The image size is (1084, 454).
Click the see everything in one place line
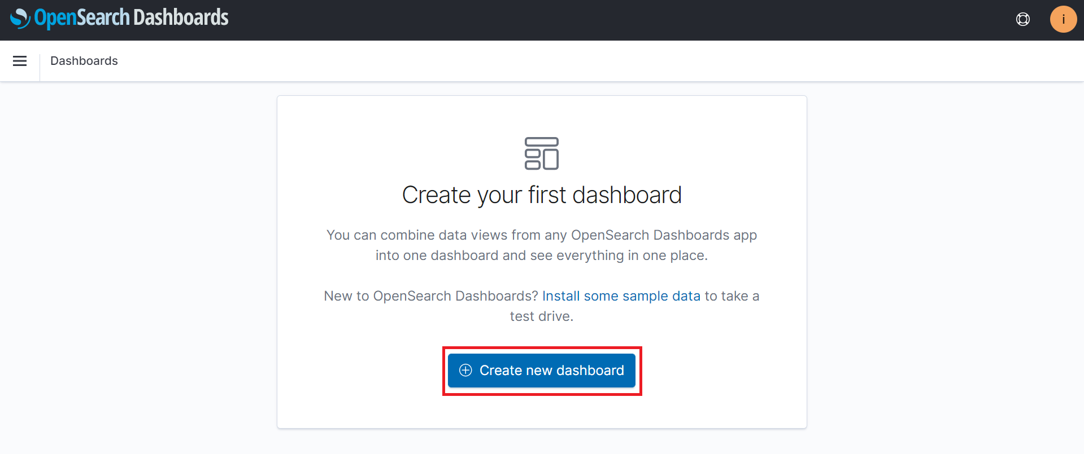pos(542,255)
